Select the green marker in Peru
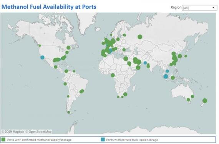 65,84
